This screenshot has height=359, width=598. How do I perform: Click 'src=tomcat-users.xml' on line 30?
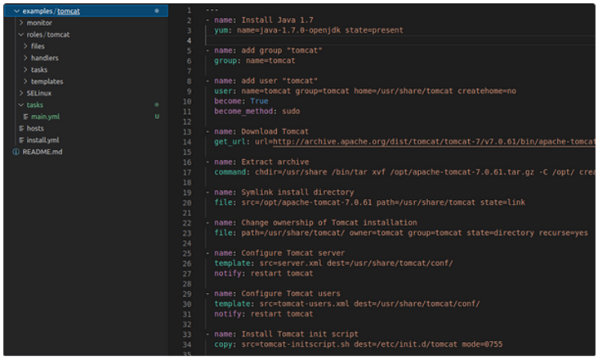pos(305,304)
